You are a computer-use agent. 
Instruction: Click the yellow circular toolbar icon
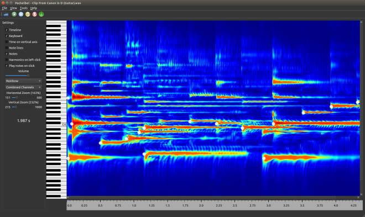pyautogui.click(x=28, y=14)
